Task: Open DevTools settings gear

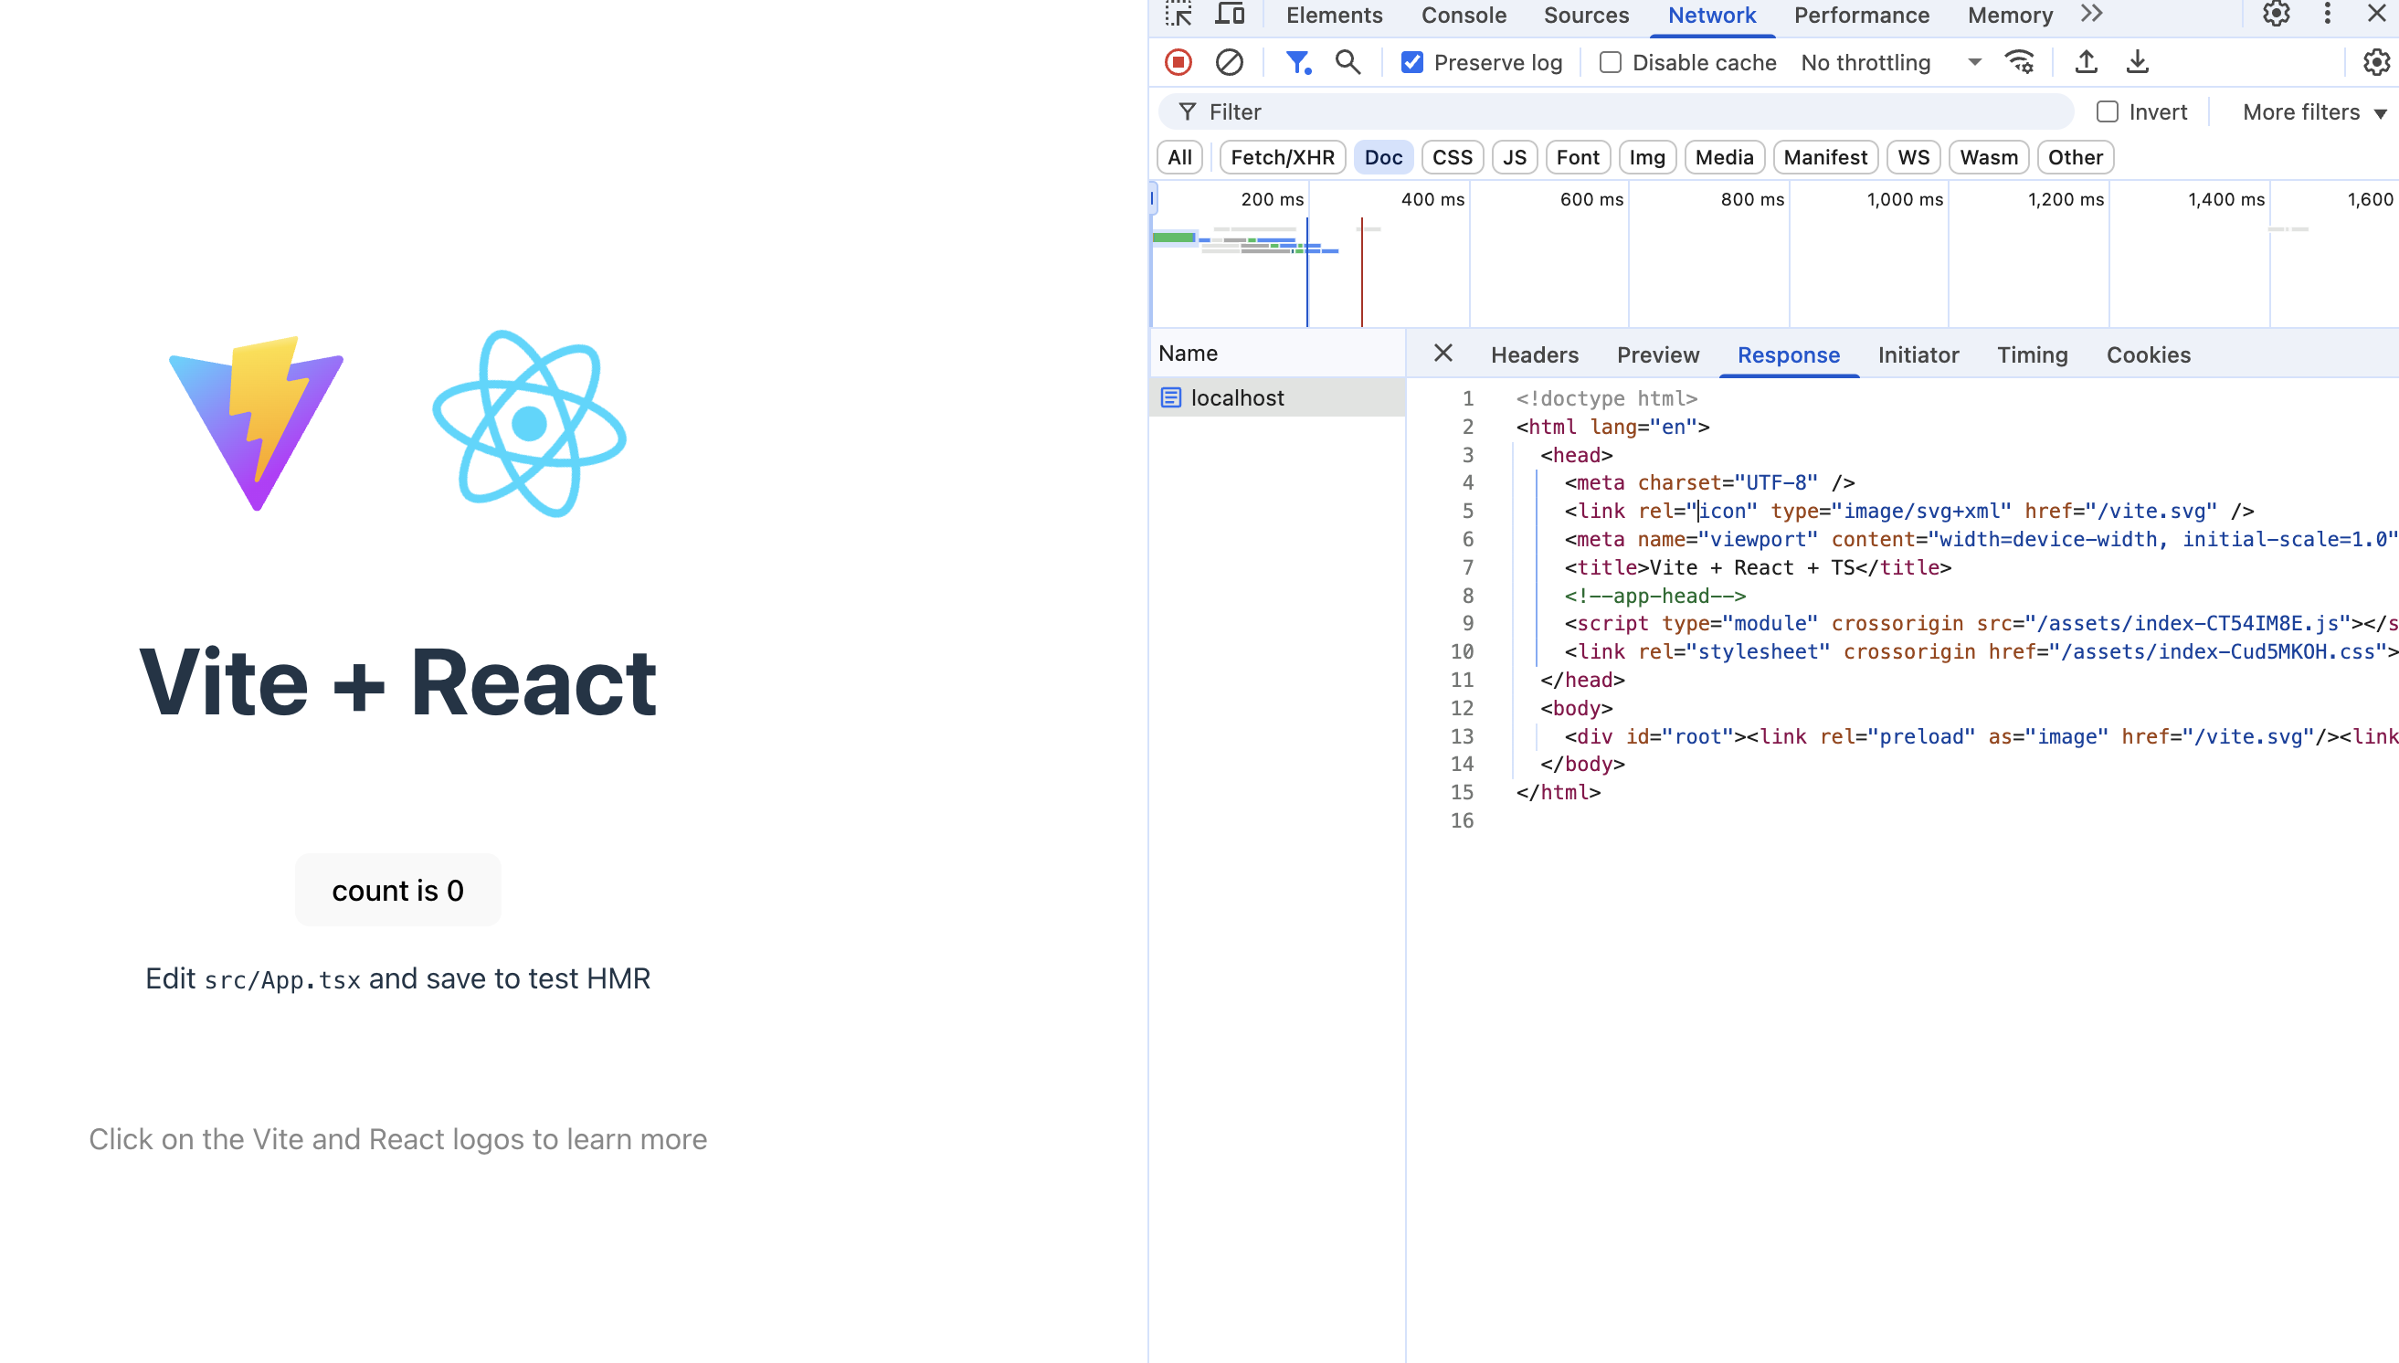Action: (x=2276, y=14)
